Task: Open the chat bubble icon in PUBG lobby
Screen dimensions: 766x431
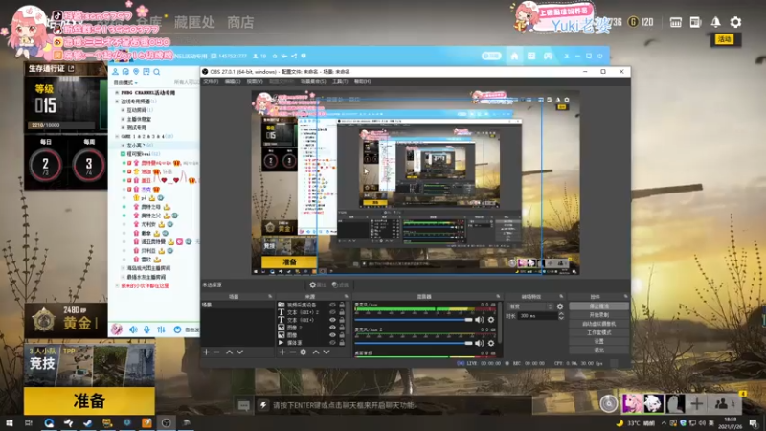Action: point(244,405)
